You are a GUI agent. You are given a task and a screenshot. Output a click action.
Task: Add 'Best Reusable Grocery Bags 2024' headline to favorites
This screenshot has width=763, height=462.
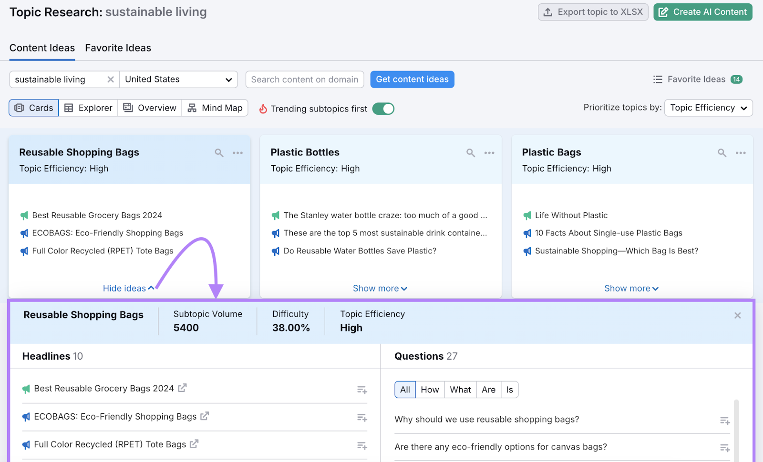point(362,390)
